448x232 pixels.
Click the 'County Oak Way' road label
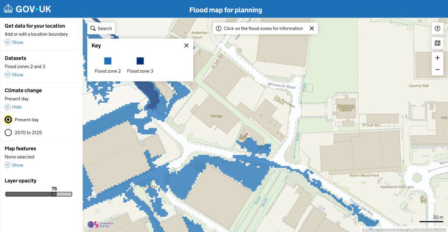tap(361, 207)
